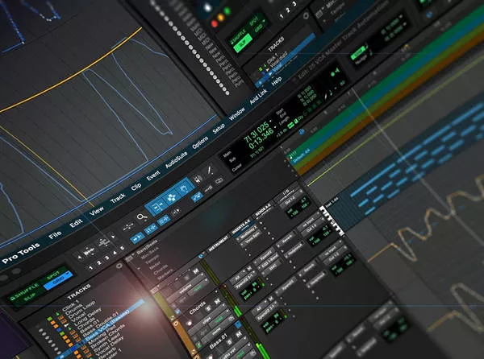Viewport: 484px width, 359px height.
Task: Select the Selector tool in blue toolbar
Action: pyautogui.click(x=171, y=197)
